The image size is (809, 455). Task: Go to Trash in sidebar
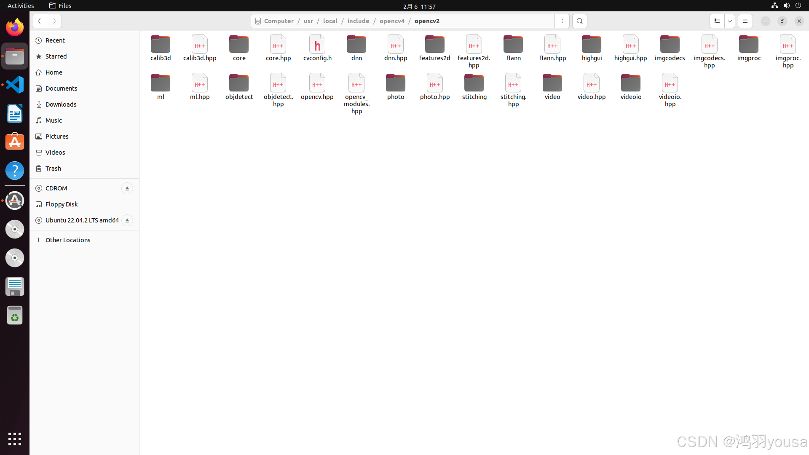(x=53, y=169)
